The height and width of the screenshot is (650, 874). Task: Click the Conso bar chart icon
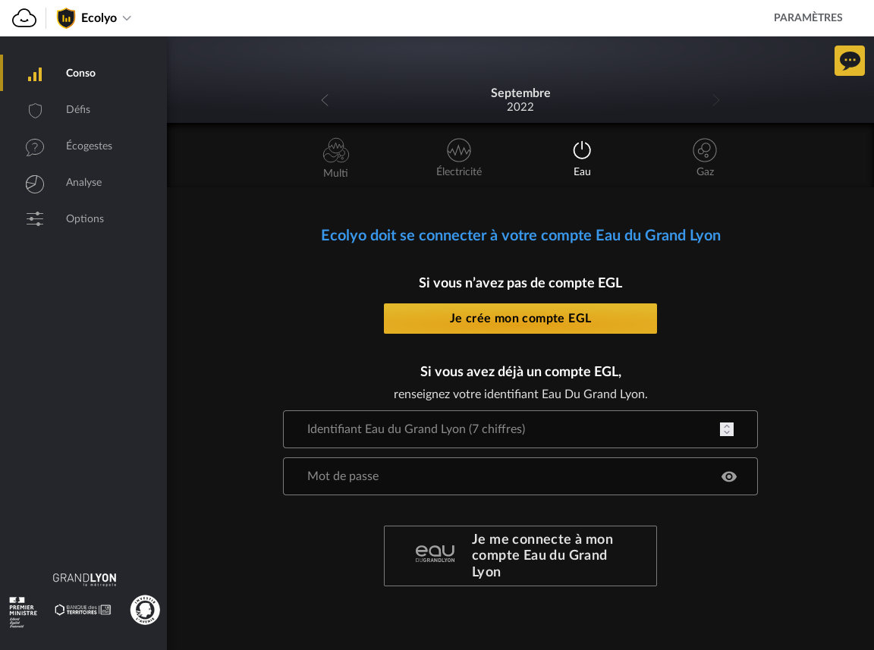click(x=35, y=74)
